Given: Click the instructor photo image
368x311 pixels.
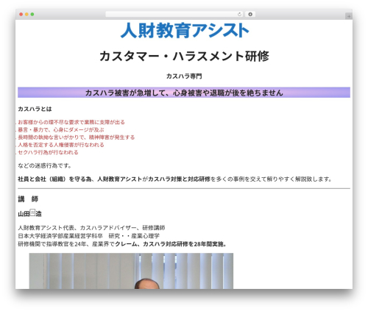Looking at the screenshot, I should tap(131, 271).
